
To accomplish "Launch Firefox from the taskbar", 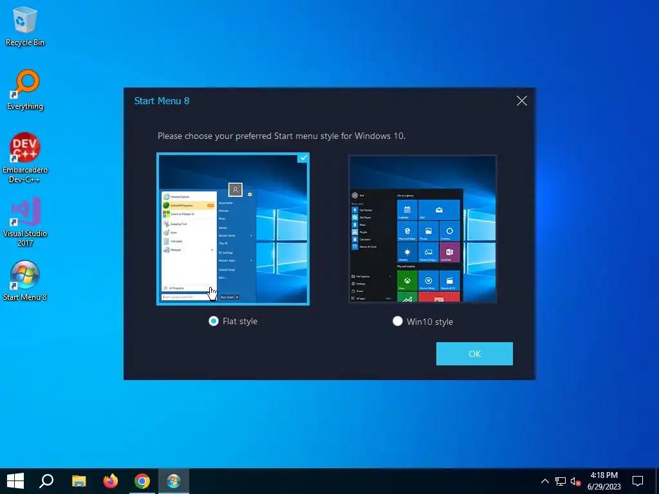I will click(111, 481).
